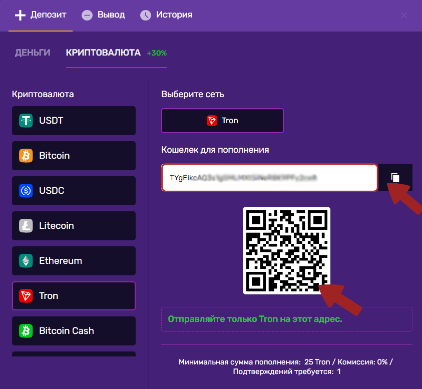The width and height of the screenshot is (422, 389).
Task: Copy the wallet address with the copy icon
Action: click(x=395, y=178)
